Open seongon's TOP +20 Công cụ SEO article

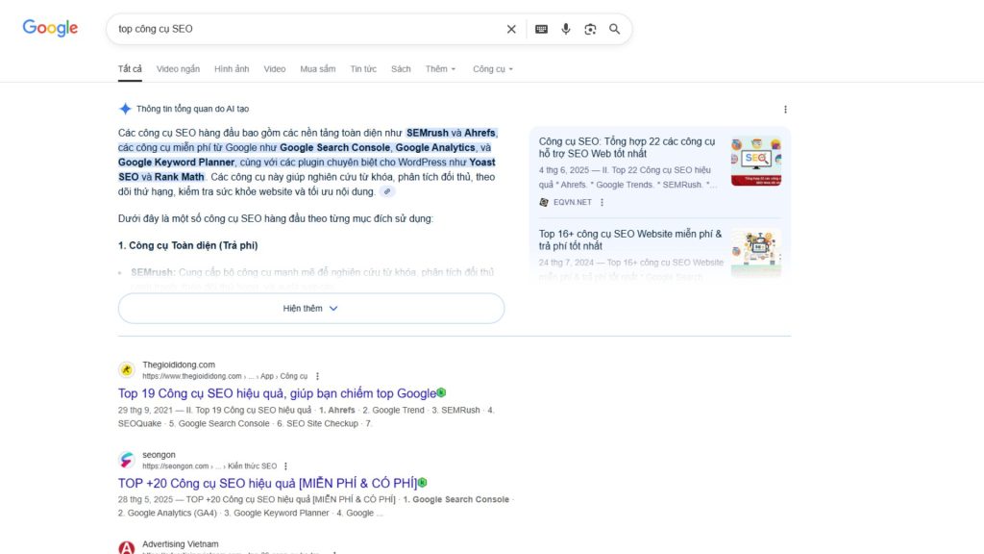tap(266, 482)
